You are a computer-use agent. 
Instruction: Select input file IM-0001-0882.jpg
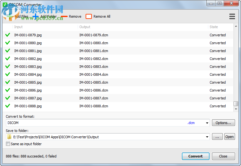tap(28, 59)
